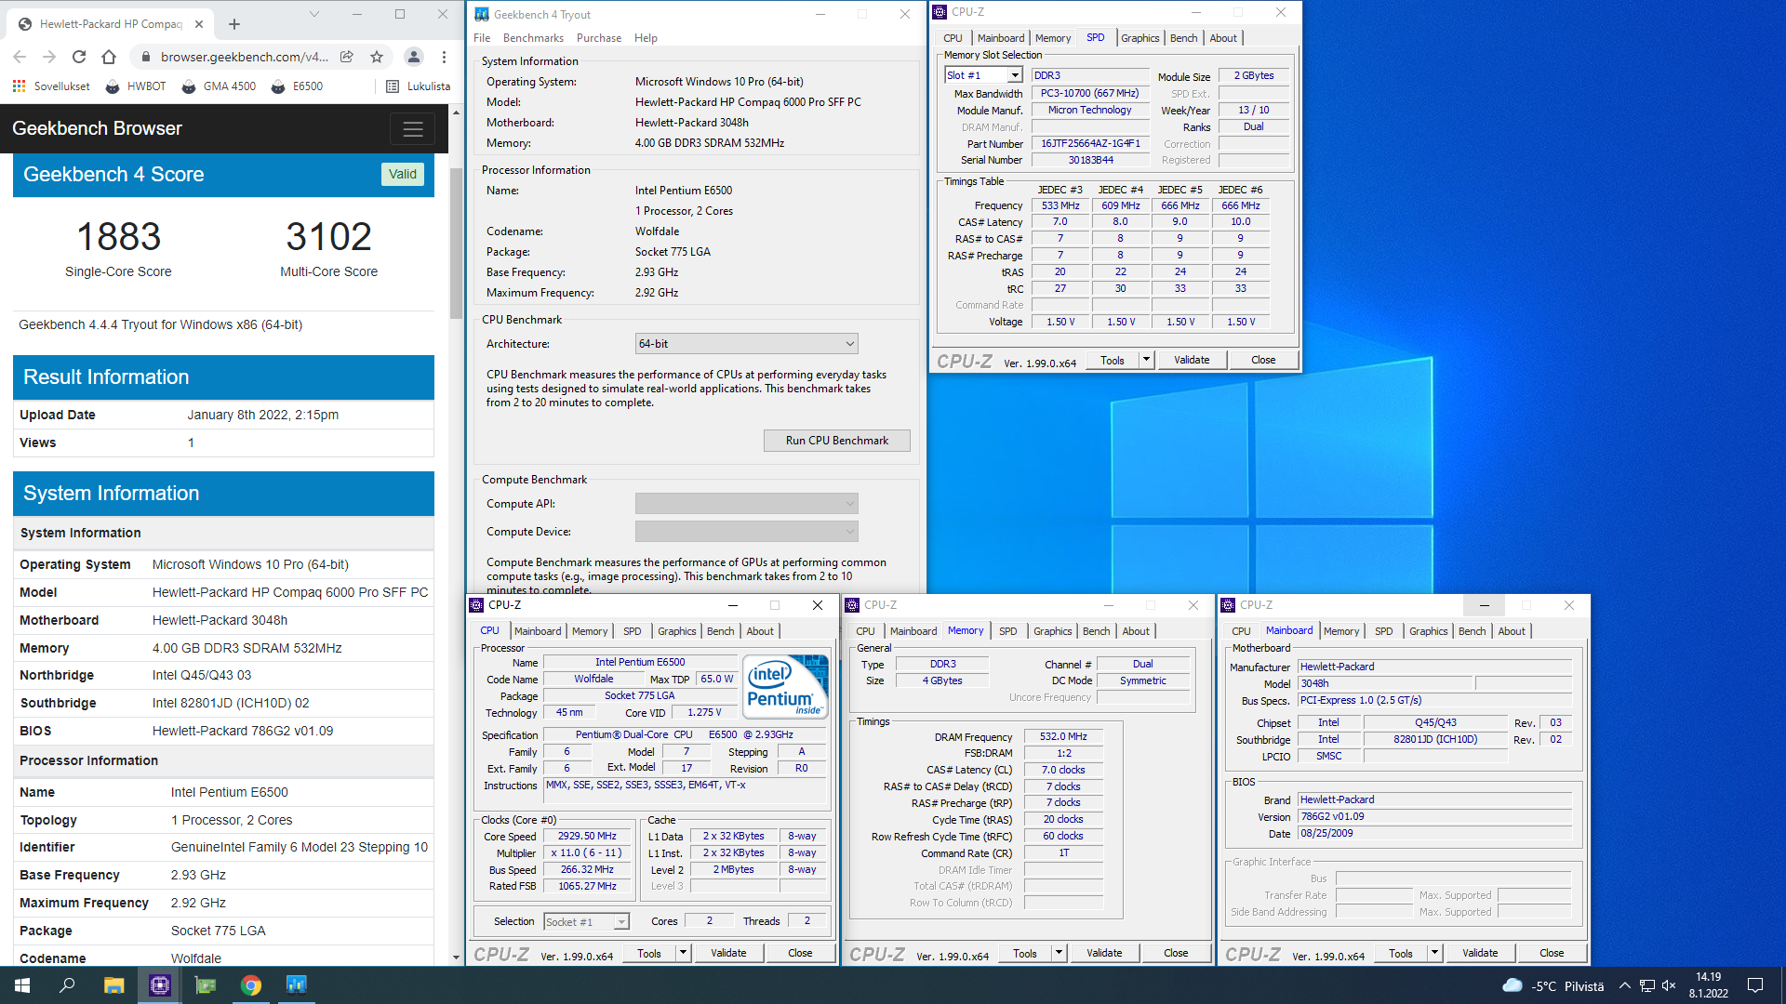Open Geekbench Purchase menu
Image resolution: width=1786 pixels, height=1004 pixels.
599,38
